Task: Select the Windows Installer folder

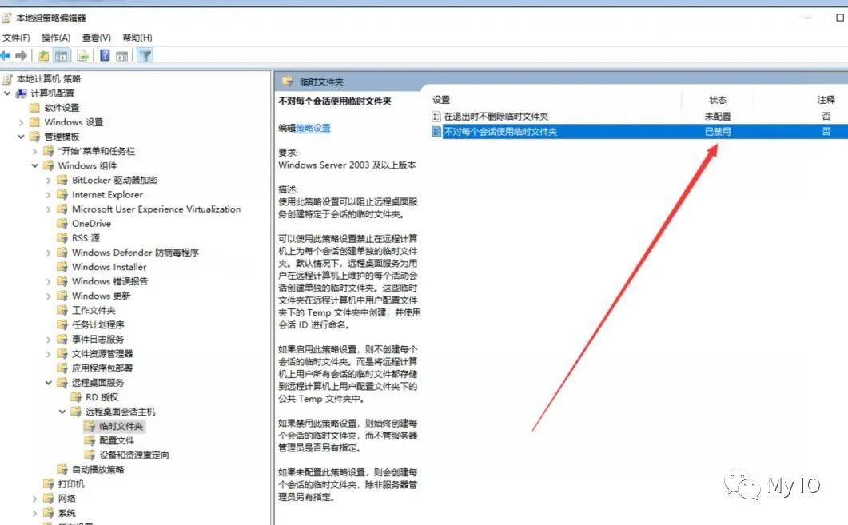Action: [x=109, y=267]
